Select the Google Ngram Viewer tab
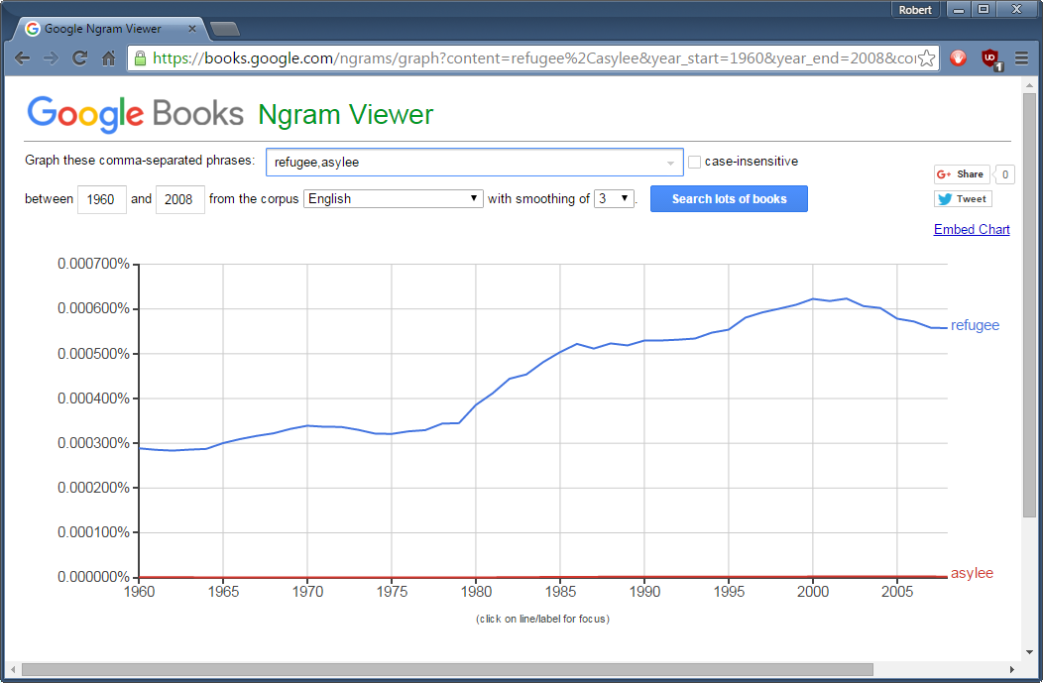The image size is (1043, 683). click(111, 29)
